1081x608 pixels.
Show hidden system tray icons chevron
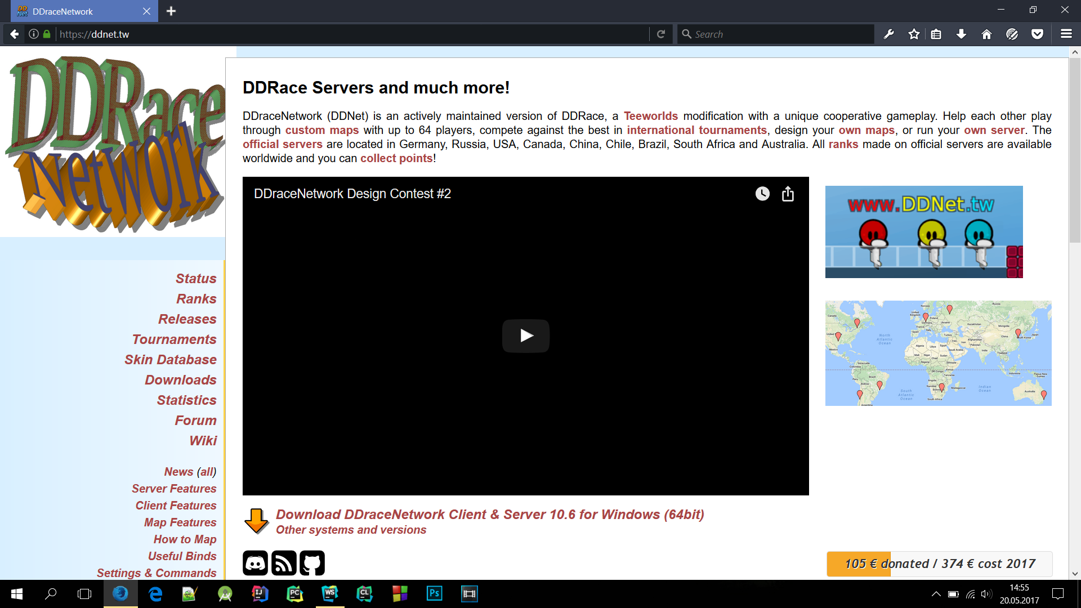click(x=936, y=594)
